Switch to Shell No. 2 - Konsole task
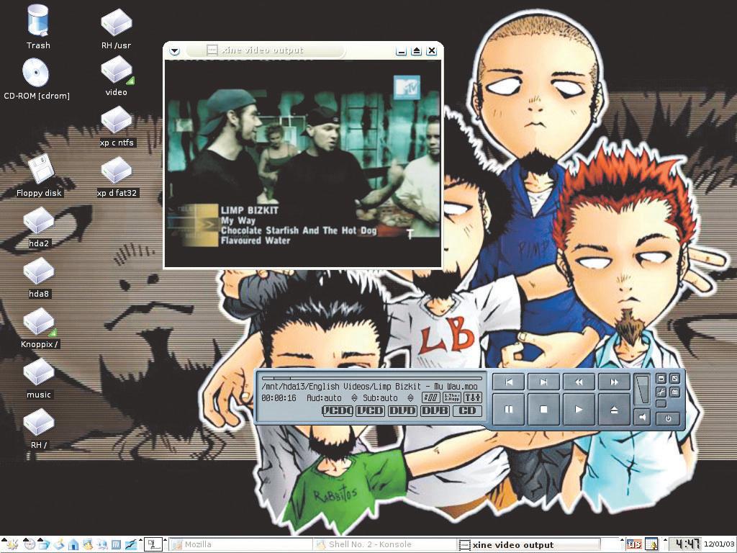The width and height of the screenshot is (737, 553). (x=385, y=544)
